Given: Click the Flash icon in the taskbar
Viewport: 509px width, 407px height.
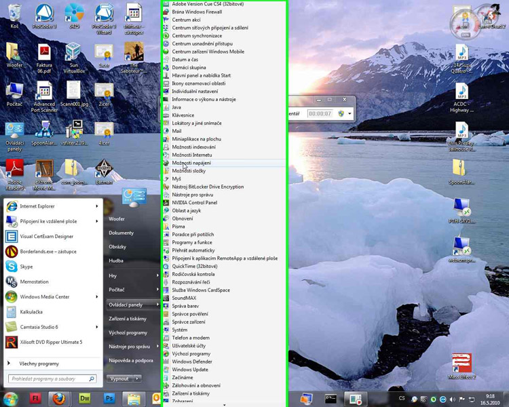Looking at the screenshot, I should 35,399.
